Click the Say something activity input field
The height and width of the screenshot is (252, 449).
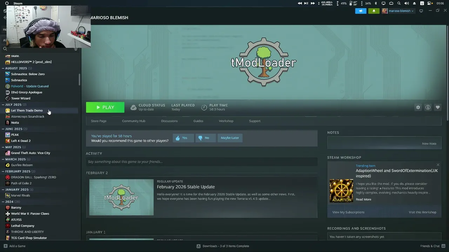coord(202,162)
